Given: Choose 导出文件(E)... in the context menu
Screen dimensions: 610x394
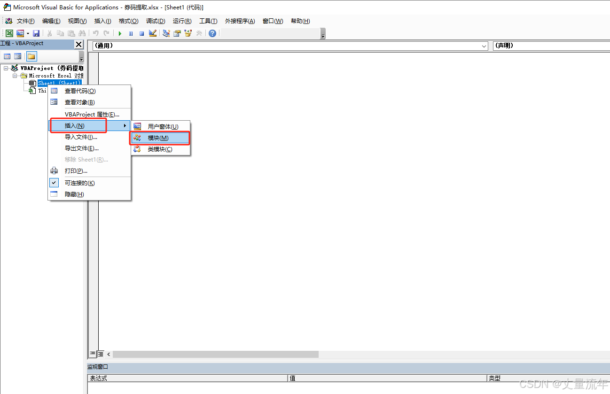Looking at the screenshot, I should pos(89,148).
